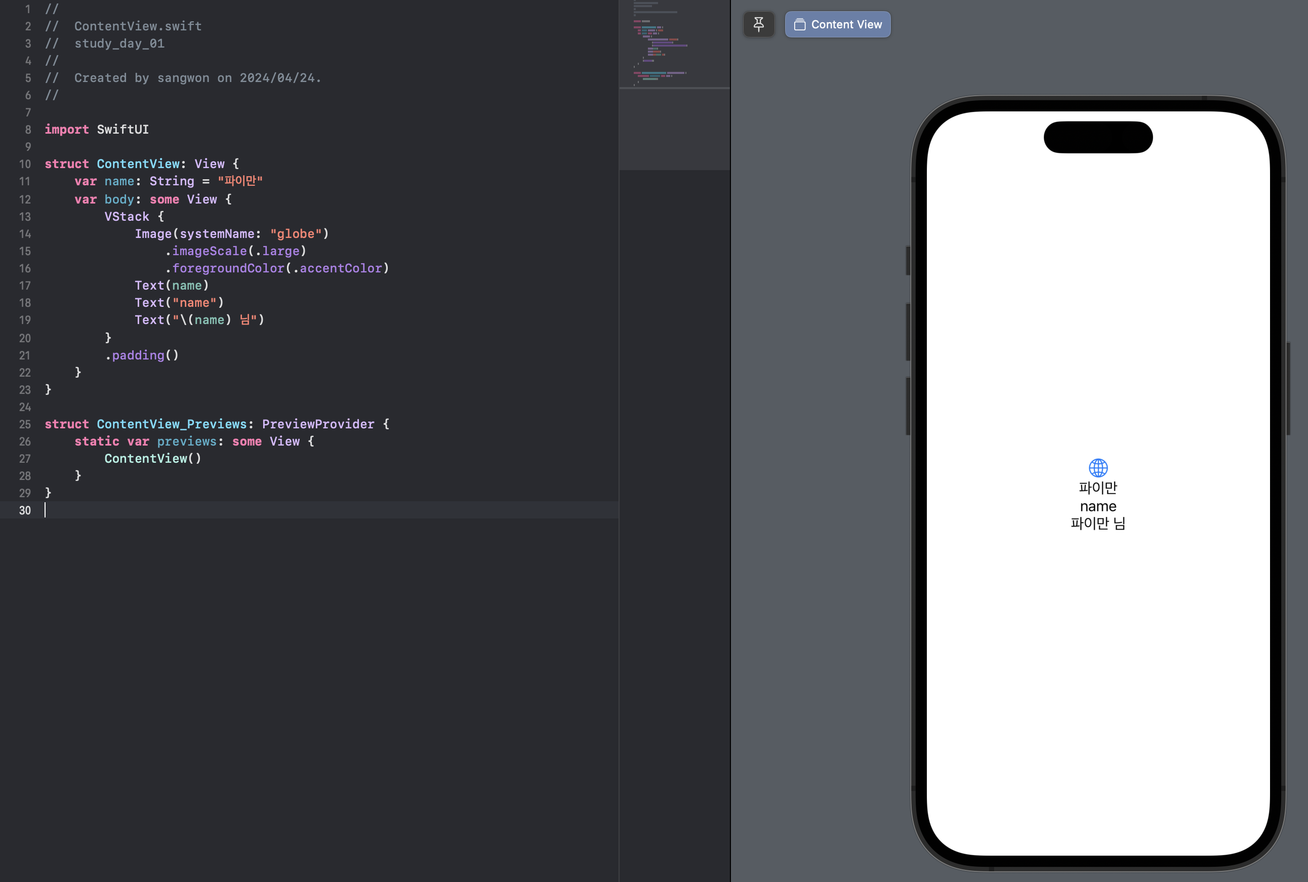
Task: Click line number 30 in gutter
Action: point(25,510)
